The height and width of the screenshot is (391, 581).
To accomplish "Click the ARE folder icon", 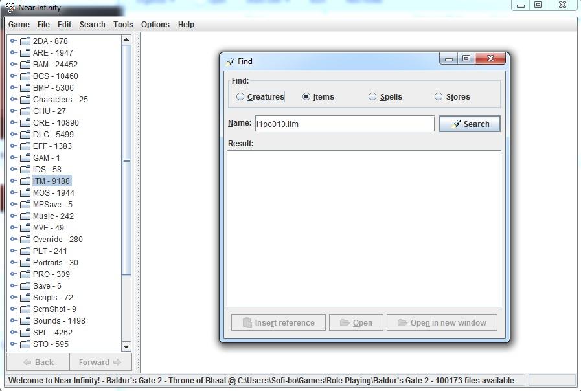I will [25, 53].
